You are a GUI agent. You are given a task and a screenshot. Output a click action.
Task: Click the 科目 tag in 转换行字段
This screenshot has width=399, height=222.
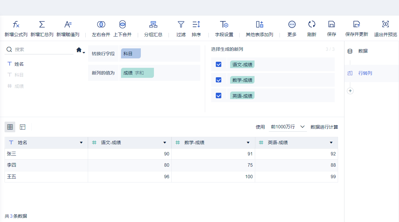tap(131, 54)
